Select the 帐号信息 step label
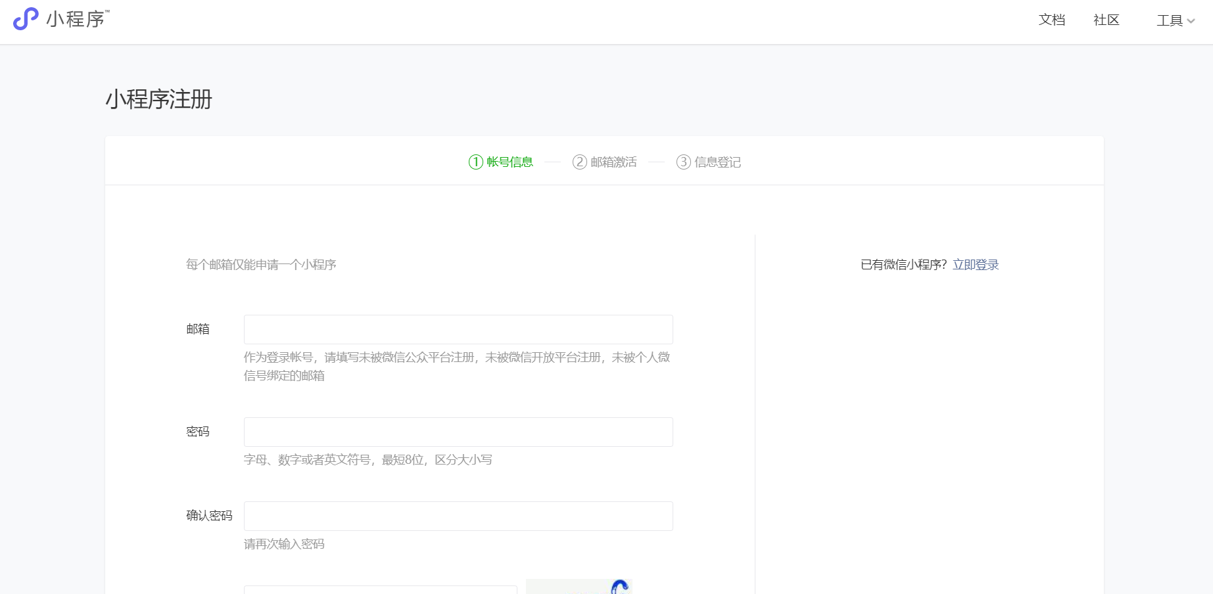The image size is (1213, 594). coord(510,162)
